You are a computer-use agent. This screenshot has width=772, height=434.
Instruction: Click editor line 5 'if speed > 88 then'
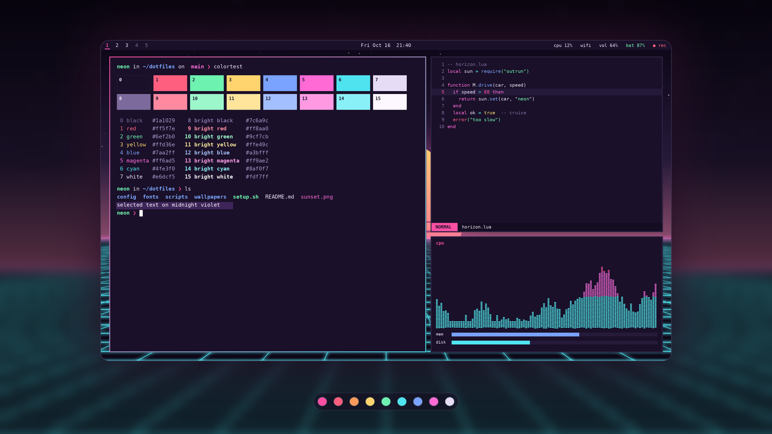[547, 92]
